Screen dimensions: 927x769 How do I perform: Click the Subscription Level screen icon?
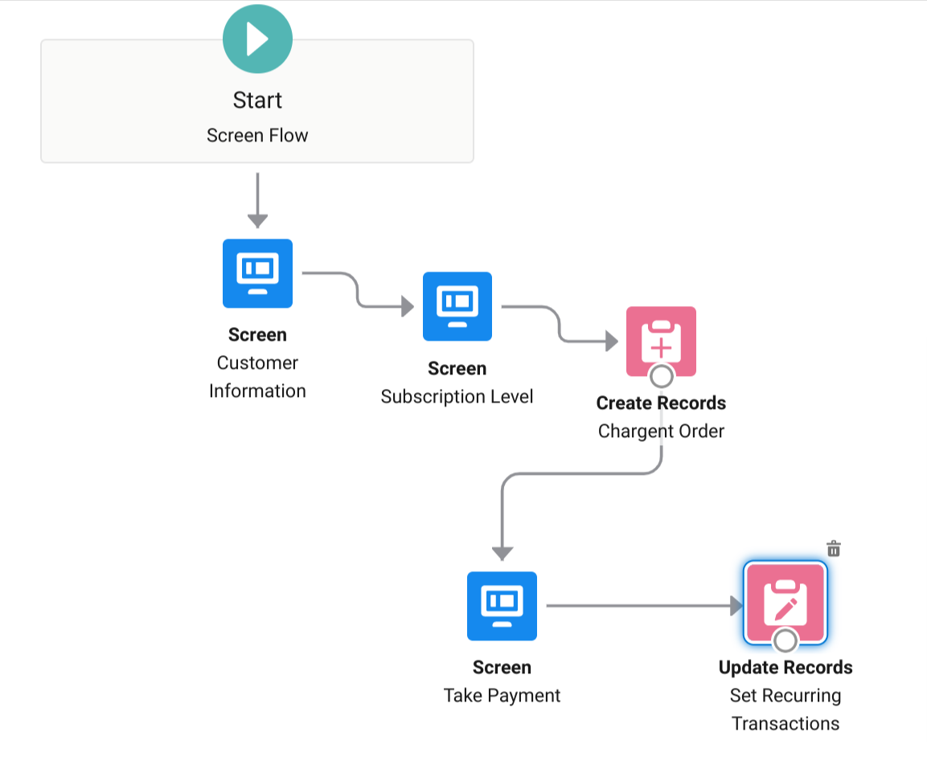[457, 306]
